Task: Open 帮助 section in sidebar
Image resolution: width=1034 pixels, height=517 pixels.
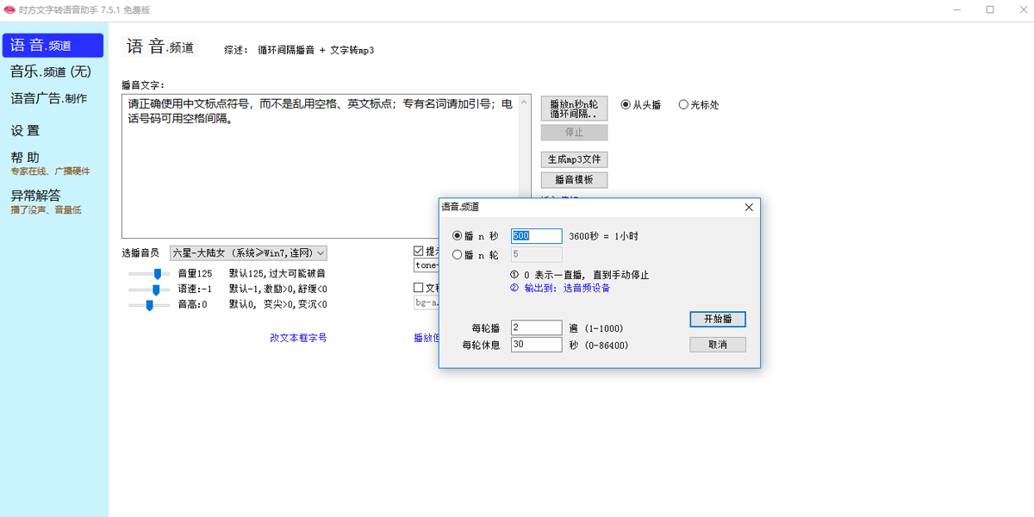Action: click(26, 158)
